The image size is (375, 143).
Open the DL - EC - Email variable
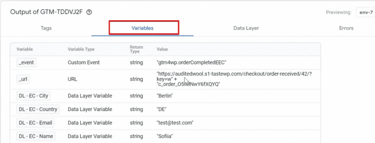click(x=36, y=123)
